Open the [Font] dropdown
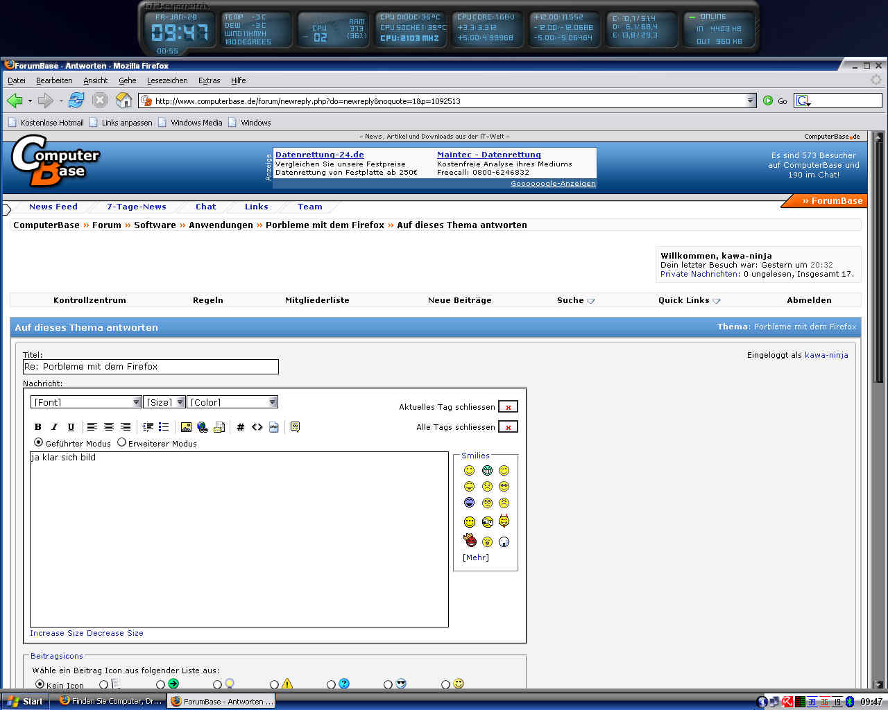This screenshot has height=710, width=888. click(86, 402)
